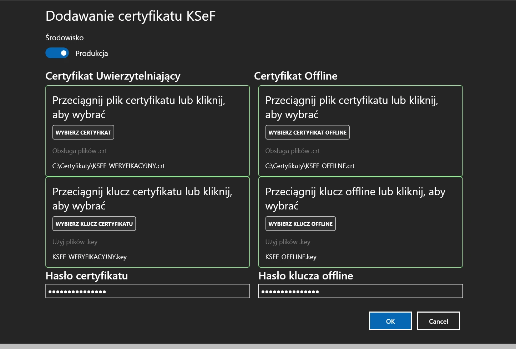Choose the WYBIERZ KLUCZ OFFLINE button

[x=300, y=224]
